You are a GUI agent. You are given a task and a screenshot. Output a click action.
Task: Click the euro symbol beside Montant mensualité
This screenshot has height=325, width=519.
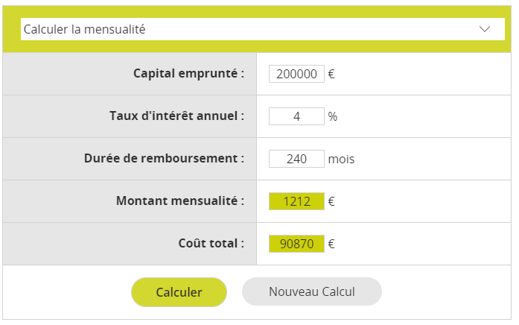(x=331, y=201)
